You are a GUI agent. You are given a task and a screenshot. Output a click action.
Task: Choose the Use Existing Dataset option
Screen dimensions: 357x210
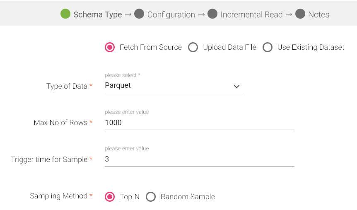(268, 47)
